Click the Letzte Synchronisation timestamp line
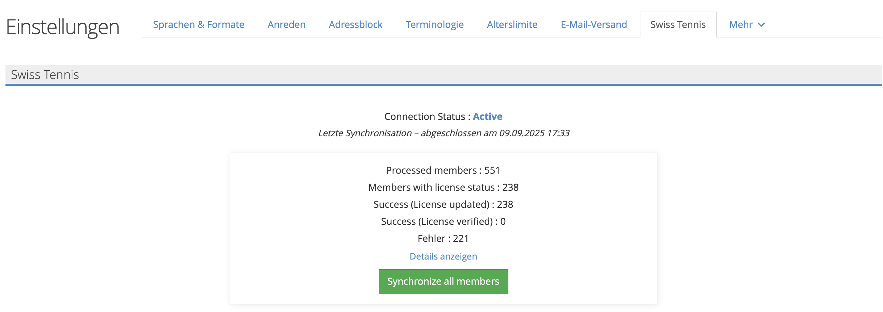 point(443,133)
